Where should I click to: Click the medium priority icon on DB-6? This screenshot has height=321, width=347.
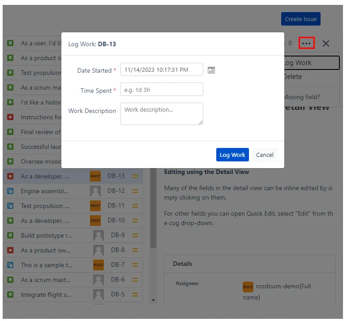(x=135, y=280)
